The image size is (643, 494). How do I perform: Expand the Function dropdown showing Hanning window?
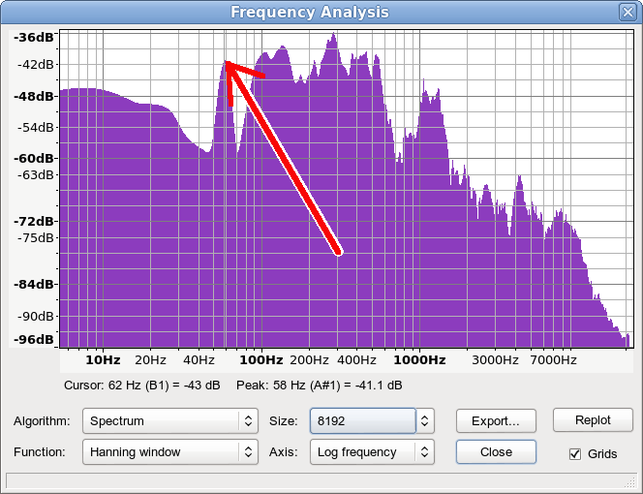169,451
